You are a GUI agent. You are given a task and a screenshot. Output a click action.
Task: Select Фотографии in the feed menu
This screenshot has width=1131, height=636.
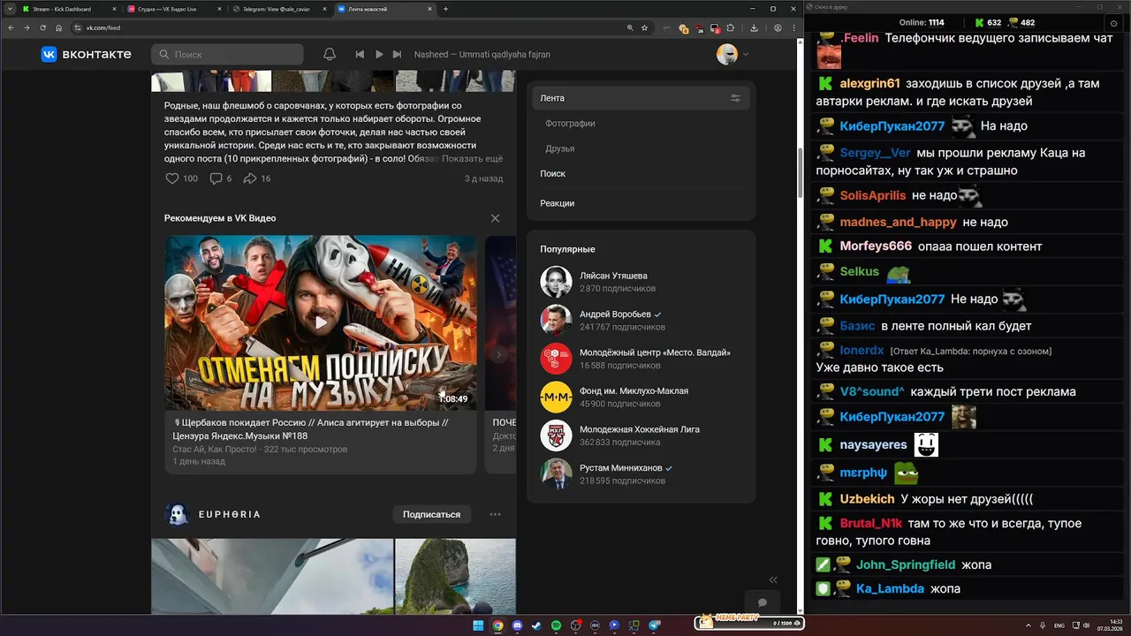click(x=570, y=124)
